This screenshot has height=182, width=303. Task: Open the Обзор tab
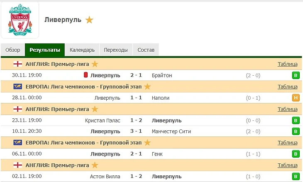(x=12, y=50)
